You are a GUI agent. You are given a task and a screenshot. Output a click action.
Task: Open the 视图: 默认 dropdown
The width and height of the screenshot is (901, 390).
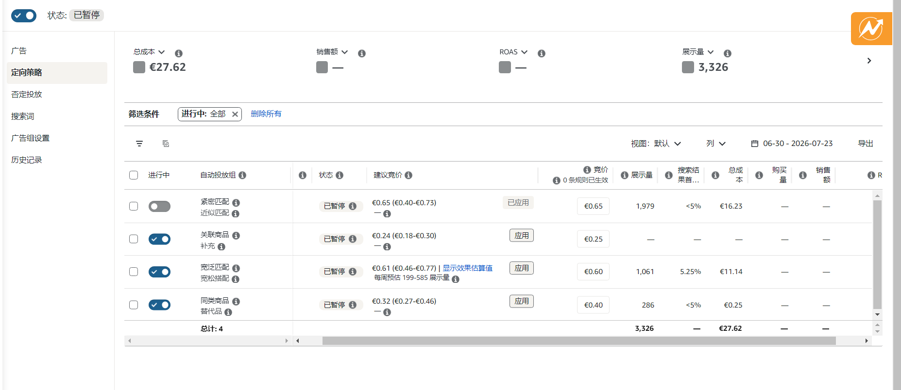click(x=656, y=144)
